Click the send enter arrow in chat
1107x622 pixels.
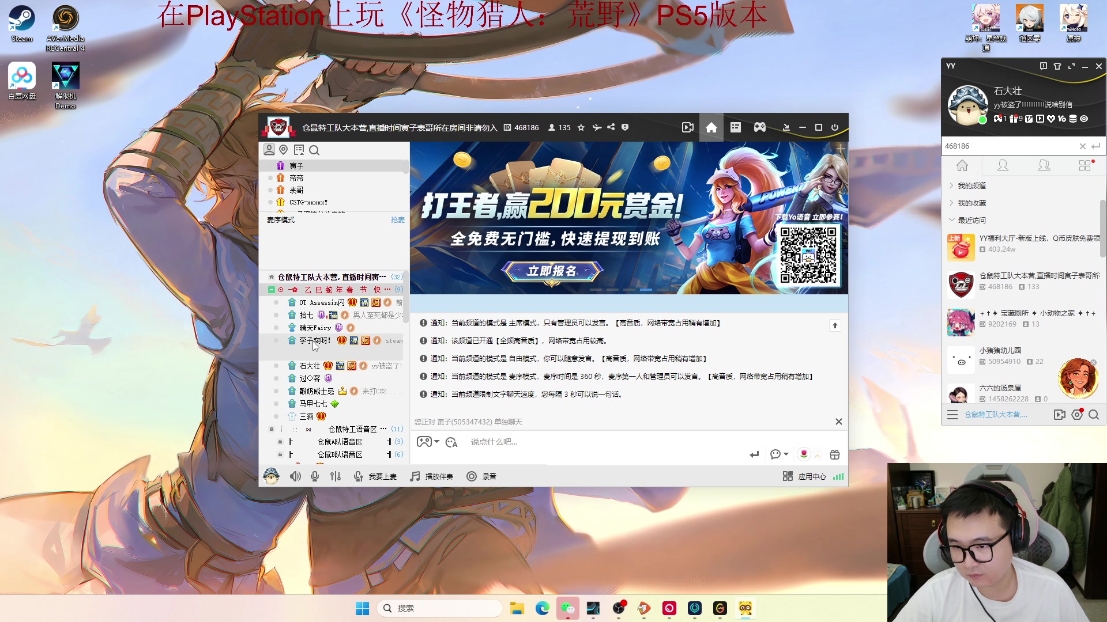point(754,454)
